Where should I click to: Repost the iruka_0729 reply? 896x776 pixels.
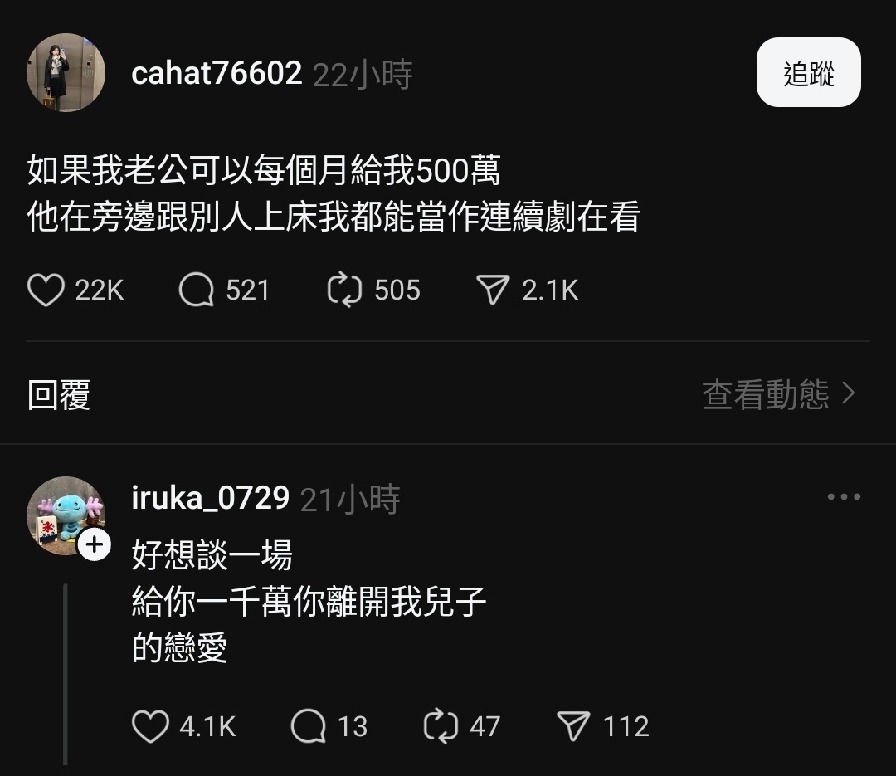[441, 726]
